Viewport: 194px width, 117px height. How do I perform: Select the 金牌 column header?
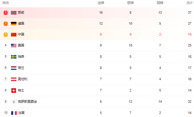pyautogui.click(x=101, y=3)
